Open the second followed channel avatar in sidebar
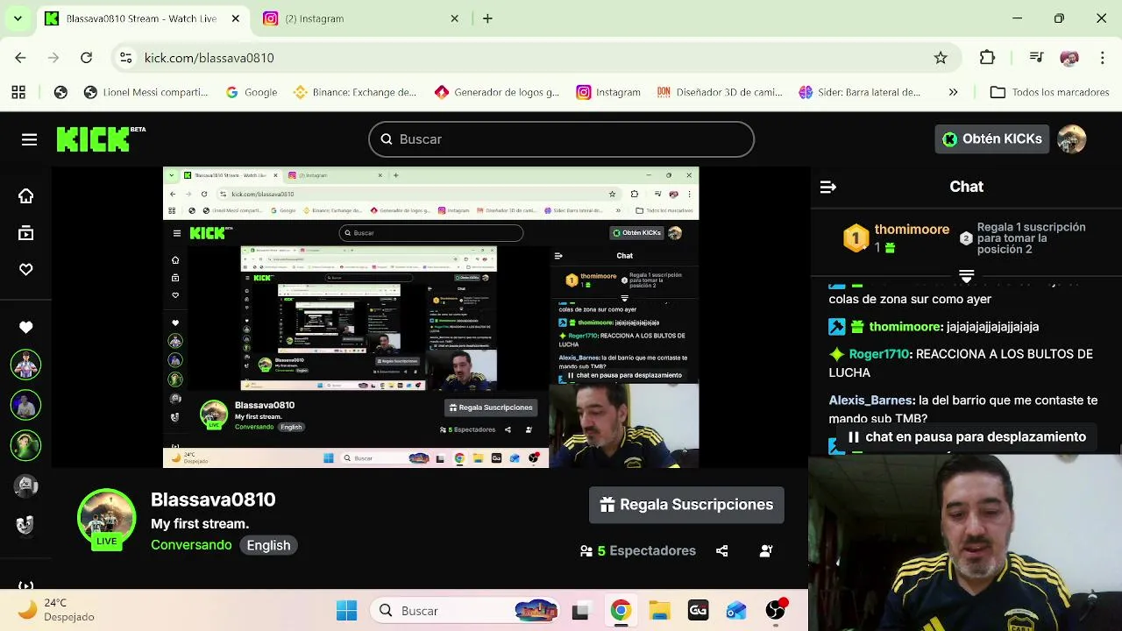The width and height of the screenshot is (1122, 631). coord(25,405)
